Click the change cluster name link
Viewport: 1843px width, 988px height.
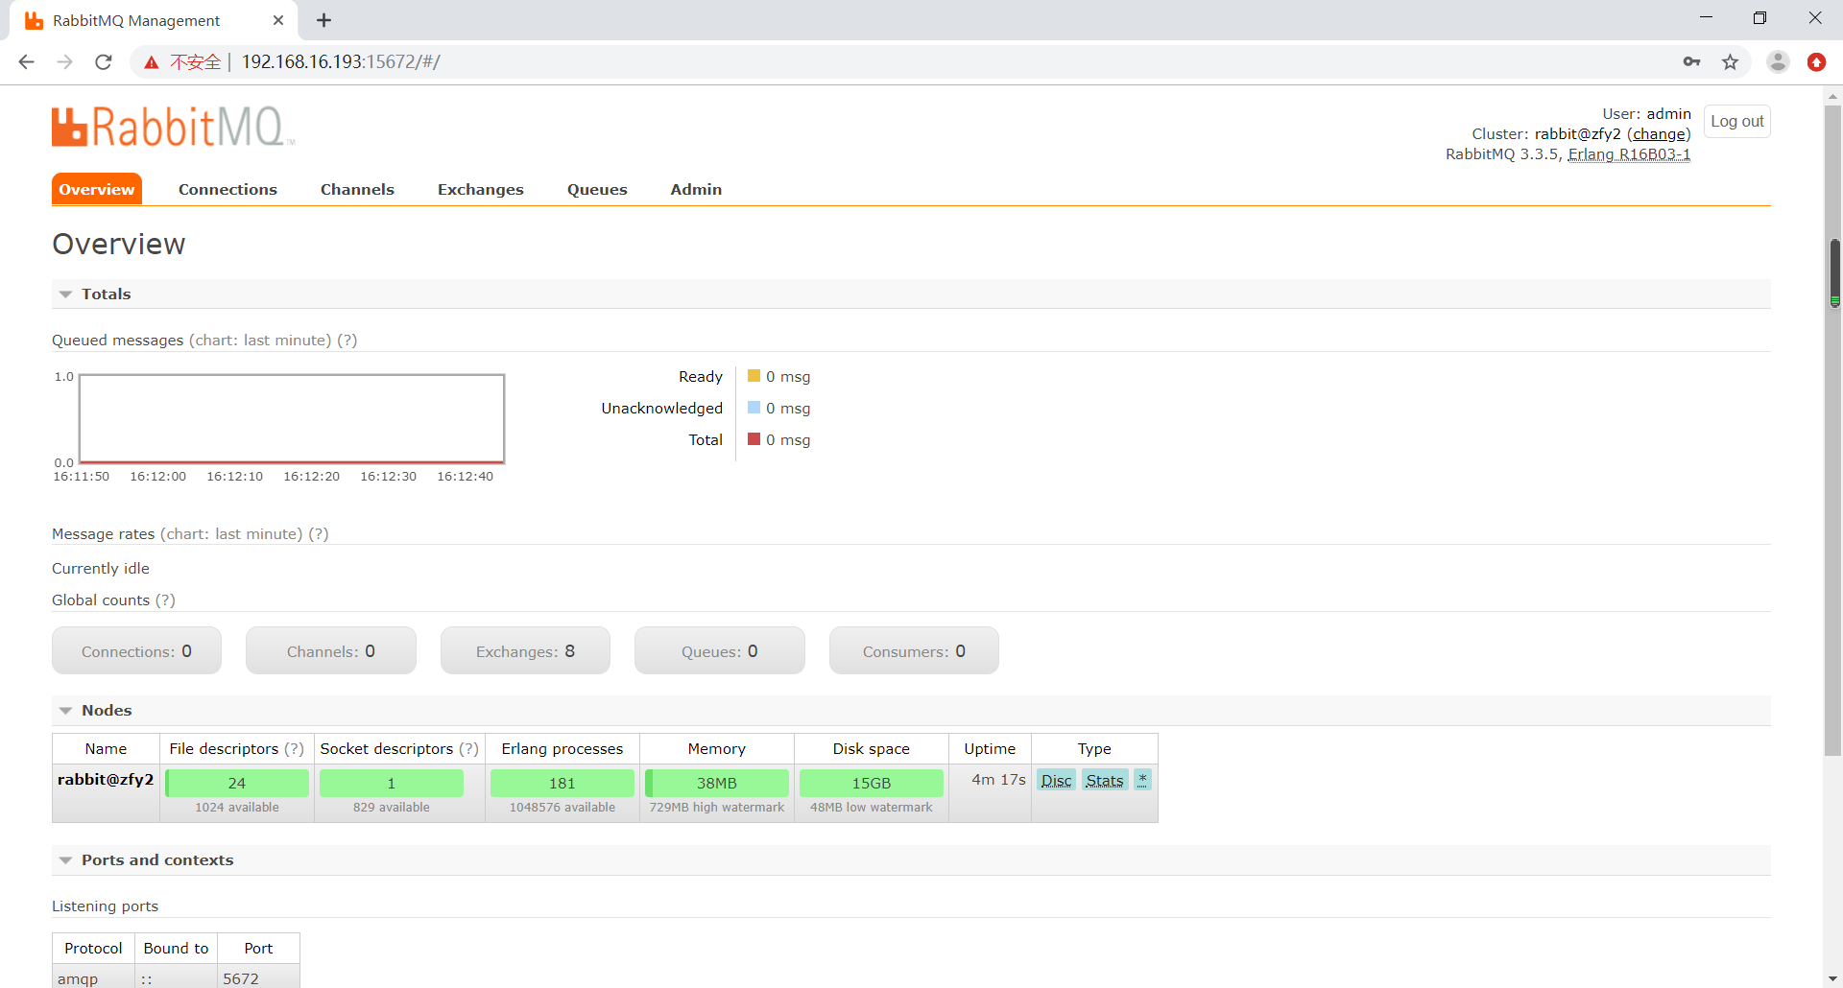pyautogui.click(x=1659, y=134)
